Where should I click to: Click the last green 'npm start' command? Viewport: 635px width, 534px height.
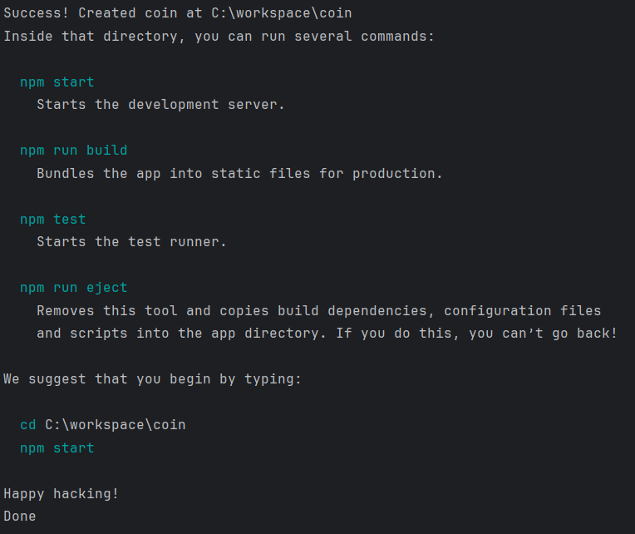tap(57, 448)
